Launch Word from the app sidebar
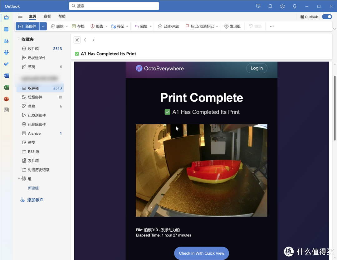Screen dimensions: 337x260 [6, 76]
